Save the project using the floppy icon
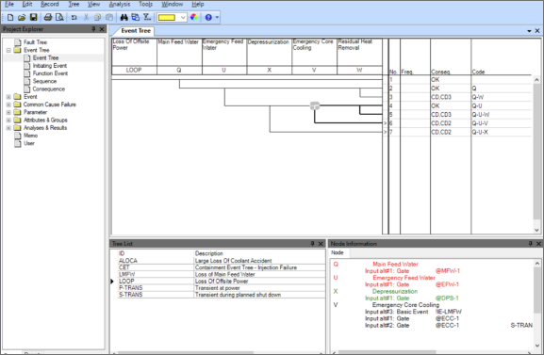 33,17
